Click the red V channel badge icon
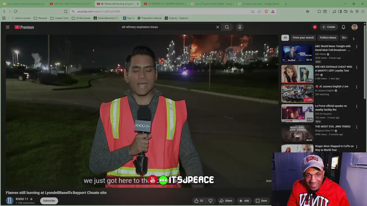 click(x=315, y=27)
